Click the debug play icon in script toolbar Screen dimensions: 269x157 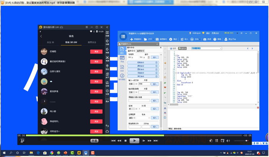click(171, 39)
